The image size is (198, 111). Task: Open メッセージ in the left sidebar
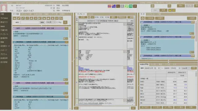click(4, 50)
